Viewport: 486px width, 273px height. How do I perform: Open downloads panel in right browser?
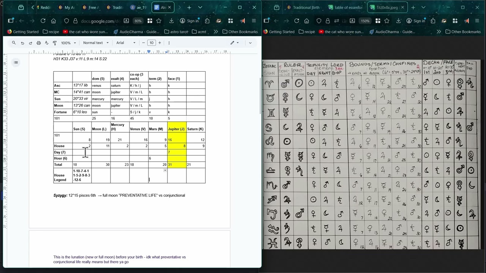coord(398,21)
